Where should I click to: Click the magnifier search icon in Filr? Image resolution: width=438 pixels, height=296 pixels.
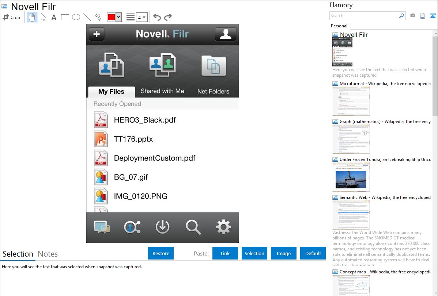click(x=193, y=227)
